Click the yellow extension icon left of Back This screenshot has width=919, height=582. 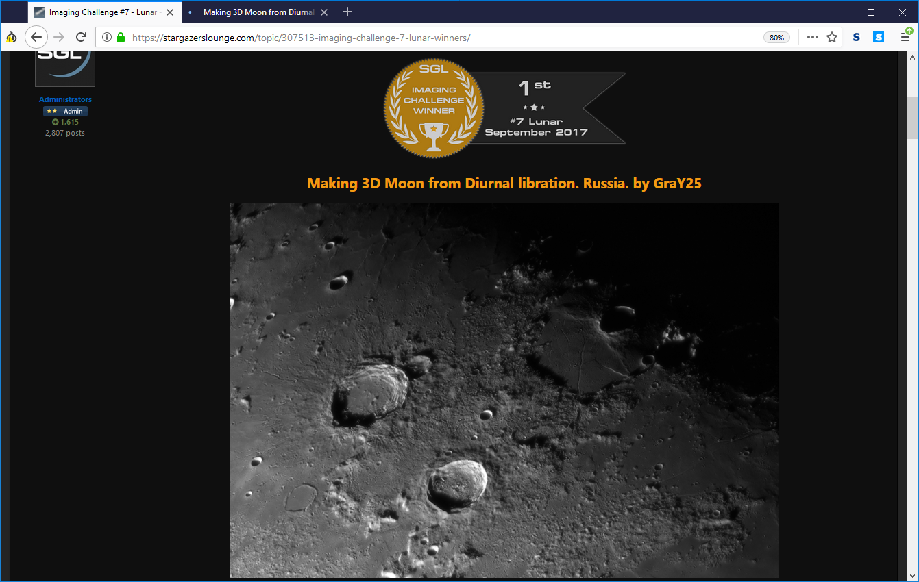tap(11, 38)
